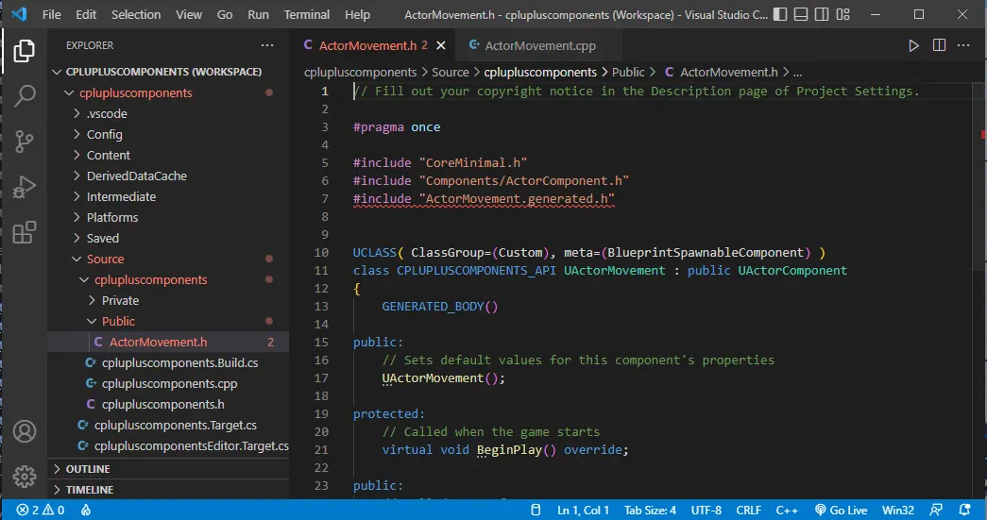Open the Terminal menu
The width and height of the screenshot is (987, 520).
[x=307, y=14]
